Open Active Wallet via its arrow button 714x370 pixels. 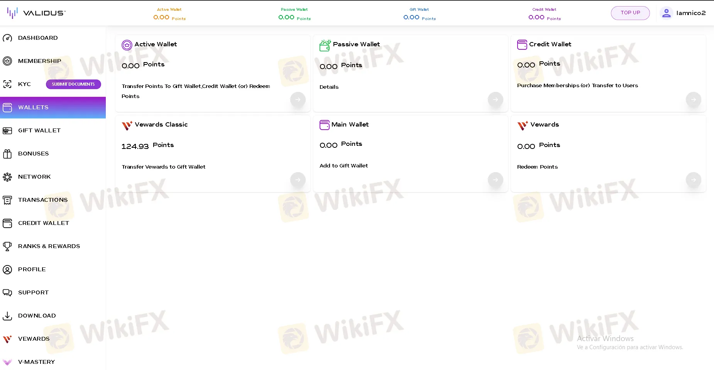pyautogui.click(x=298, y=100)
